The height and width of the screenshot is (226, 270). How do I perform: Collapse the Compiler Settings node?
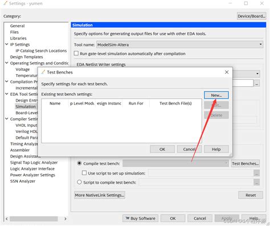point(7,119)
